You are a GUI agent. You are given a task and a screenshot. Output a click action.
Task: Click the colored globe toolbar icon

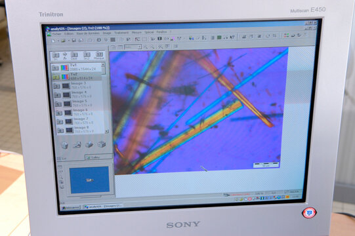tap(192, 38)
